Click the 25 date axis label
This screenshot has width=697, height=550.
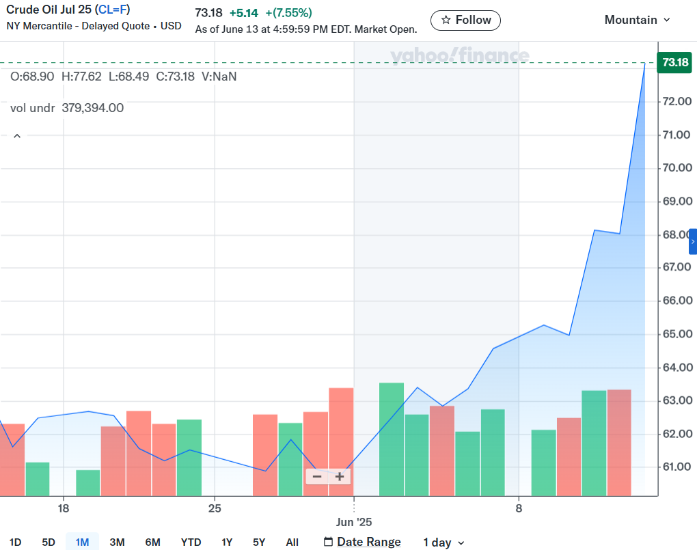[215, 508]
